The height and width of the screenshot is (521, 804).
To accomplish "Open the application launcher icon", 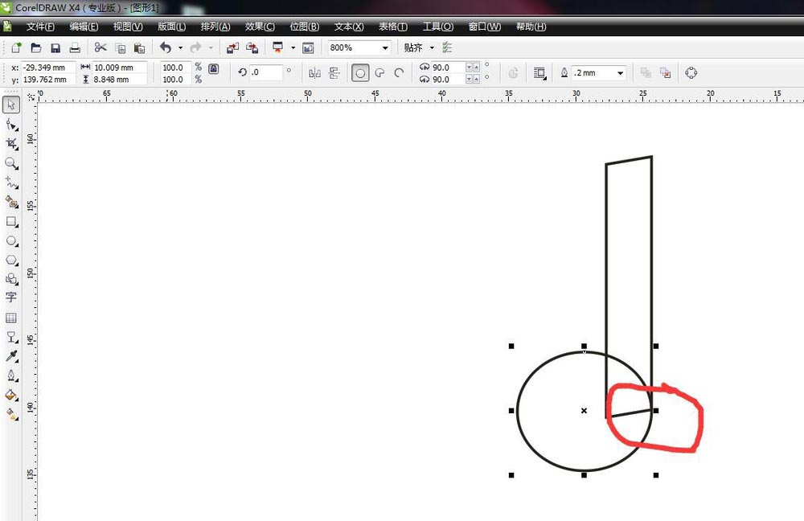I will [x=278, y=47].
